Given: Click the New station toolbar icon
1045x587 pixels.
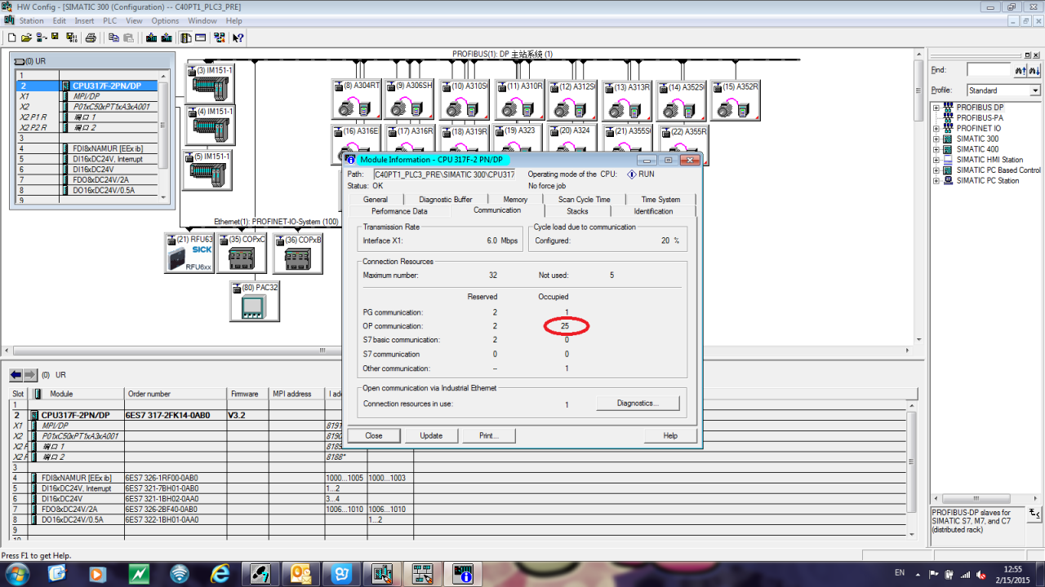Looking at the screenshot, I should (x=11, y=38).
